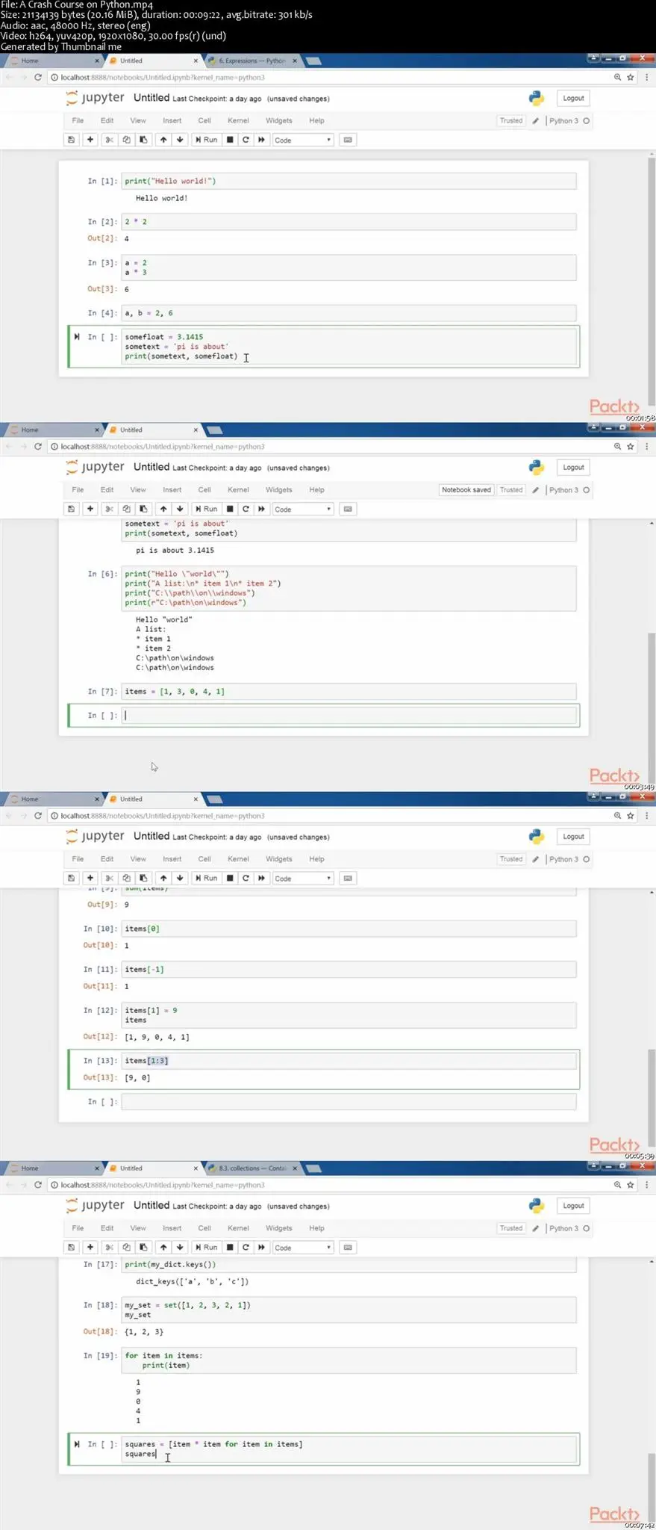Click the stop kernel square icon in second frame
Image resolution: width=656 pixels, height=1530 pixels.
(x=230, y=509)
